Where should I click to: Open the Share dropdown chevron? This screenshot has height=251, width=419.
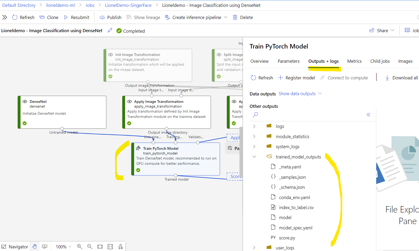pyautogui.click(x=392, y=30)
